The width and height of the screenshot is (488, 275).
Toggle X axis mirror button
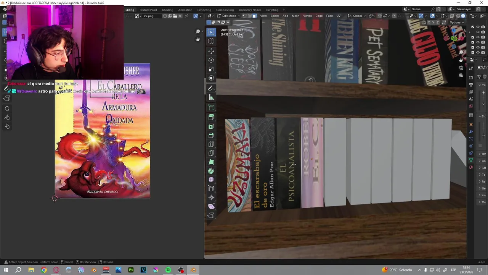click(x=429, y=23)
